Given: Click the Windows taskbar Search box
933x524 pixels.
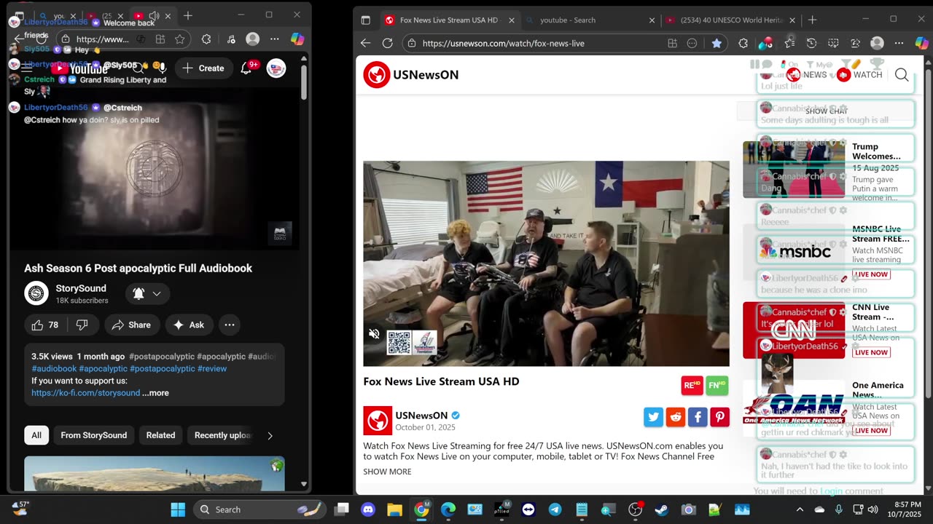Looking at the screenshot, I should pyautogui.click(x=259, y=509).
